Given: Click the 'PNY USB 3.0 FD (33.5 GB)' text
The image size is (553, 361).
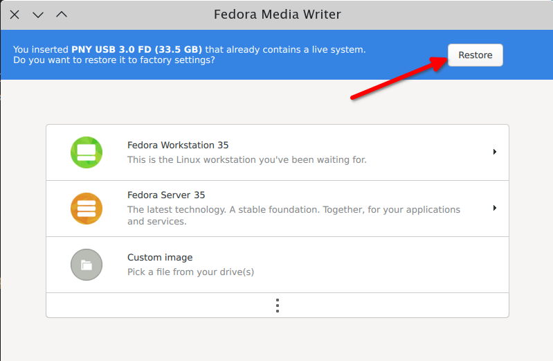Looking at the screenshot, I should click(137, 49).
